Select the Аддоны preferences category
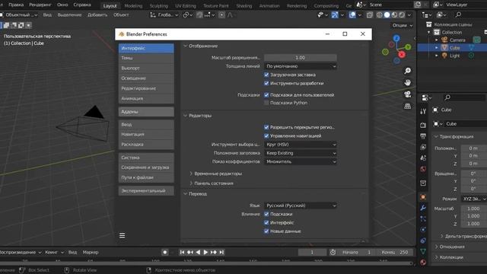The width and height of the screenshot is (487, 274). pyautogui.click(x=146, y=112)
